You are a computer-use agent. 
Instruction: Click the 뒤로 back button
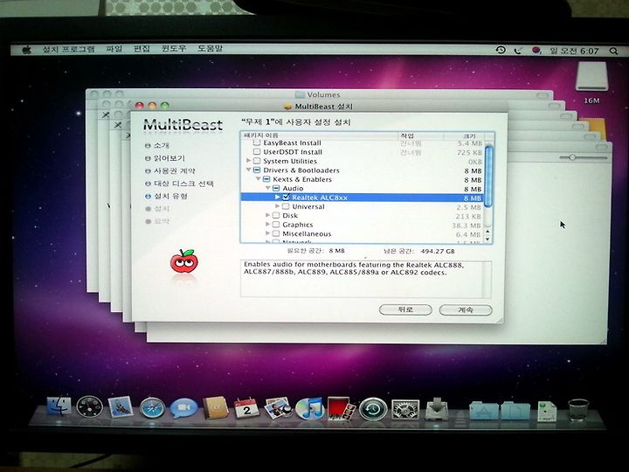(405, 309)
